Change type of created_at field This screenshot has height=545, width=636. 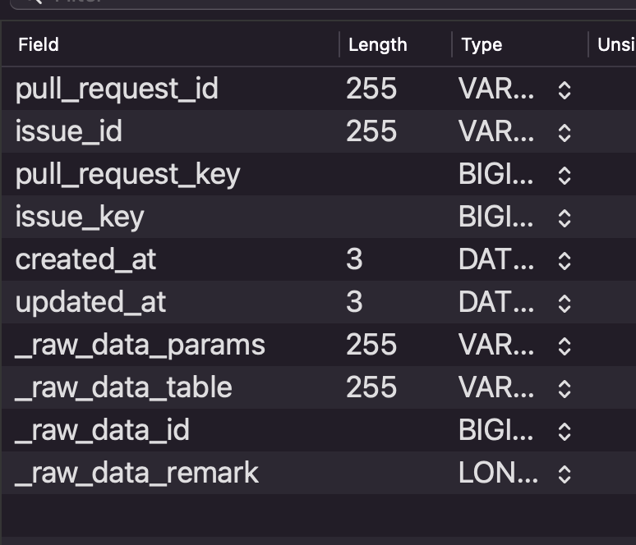coord(565,260)
